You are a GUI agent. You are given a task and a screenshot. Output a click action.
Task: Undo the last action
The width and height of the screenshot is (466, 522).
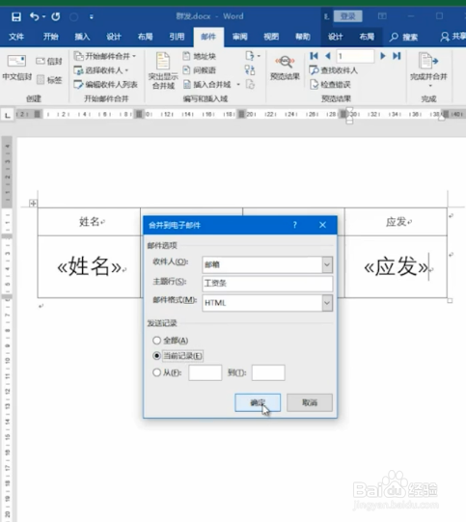coord(35,16)
